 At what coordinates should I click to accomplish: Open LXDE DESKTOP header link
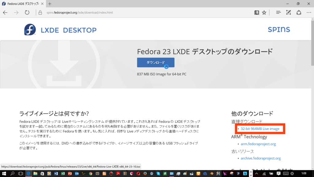point(68,30)
